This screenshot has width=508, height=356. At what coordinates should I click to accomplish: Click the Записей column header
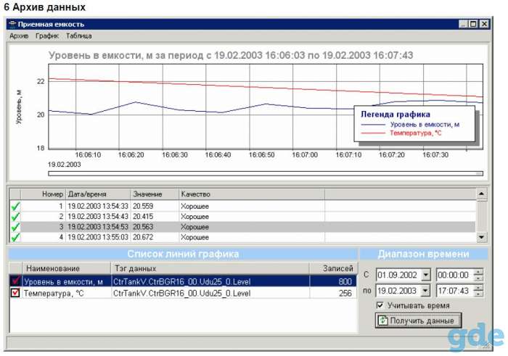coord(333,268)
